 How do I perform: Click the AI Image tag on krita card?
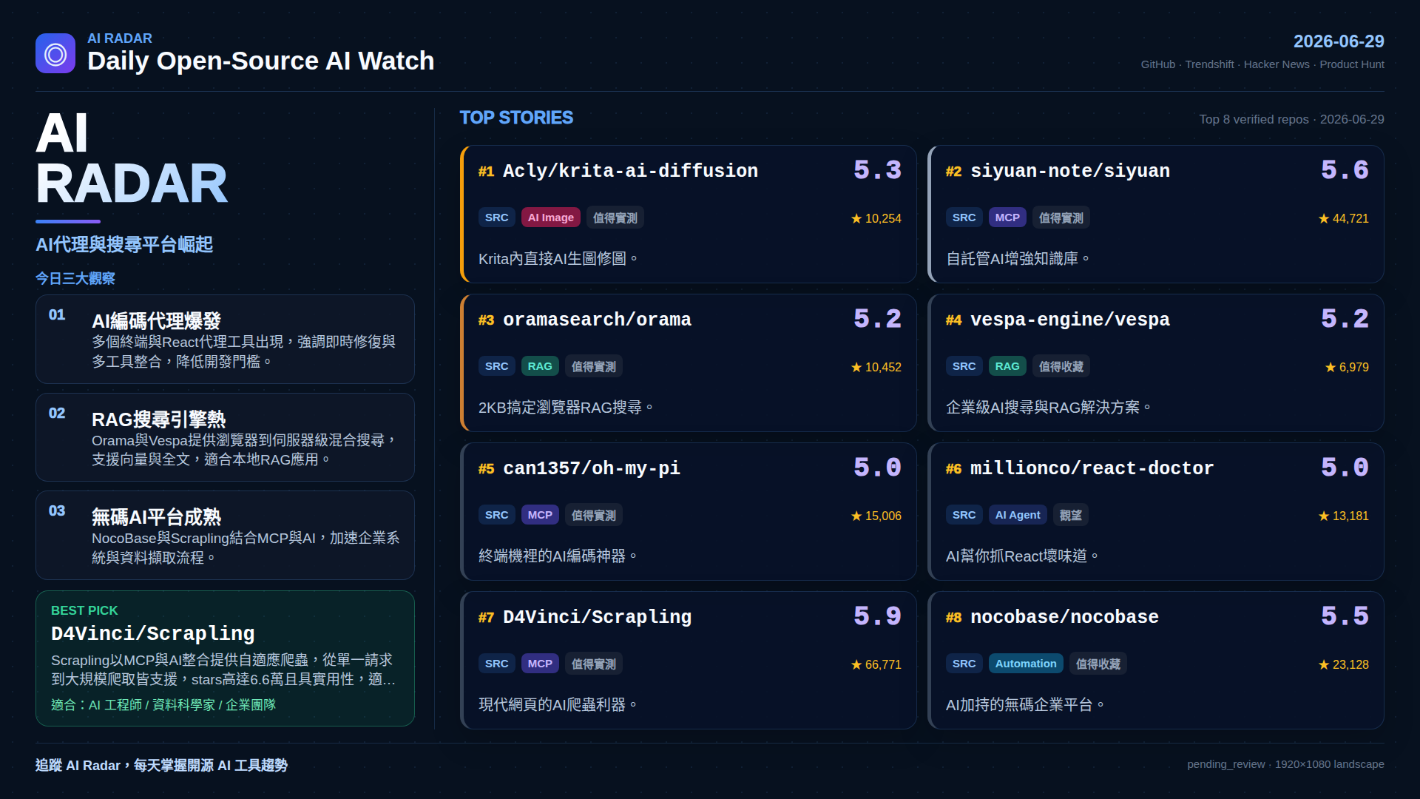(551, 218)
